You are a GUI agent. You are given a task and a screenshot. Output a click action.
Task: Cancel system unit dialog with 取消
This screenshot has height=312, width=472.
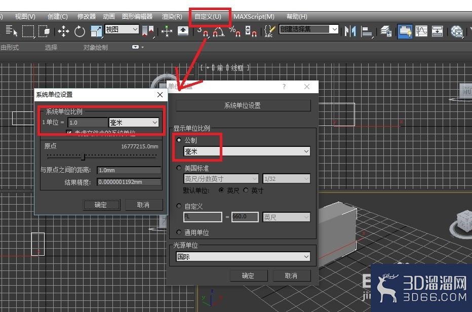144,205
